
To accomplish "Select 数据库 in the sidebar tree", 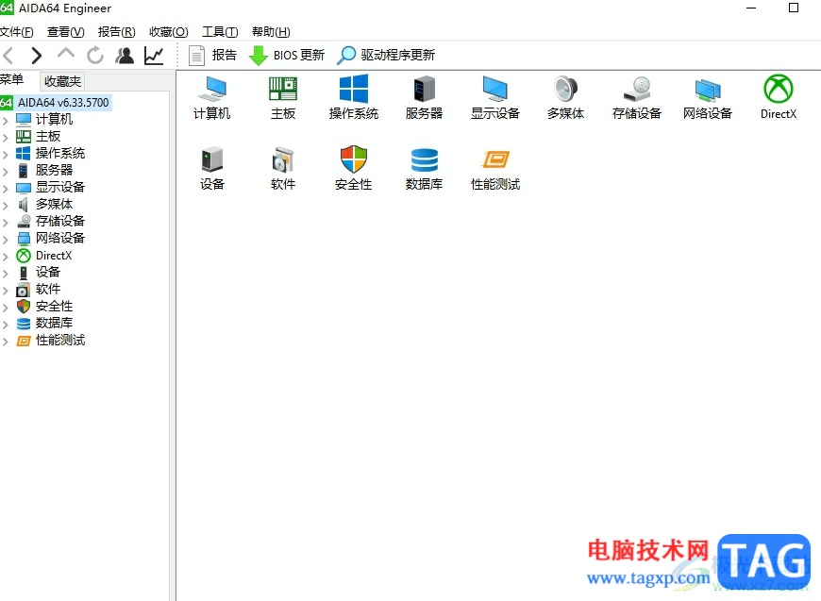I will [x=54, y=323].
